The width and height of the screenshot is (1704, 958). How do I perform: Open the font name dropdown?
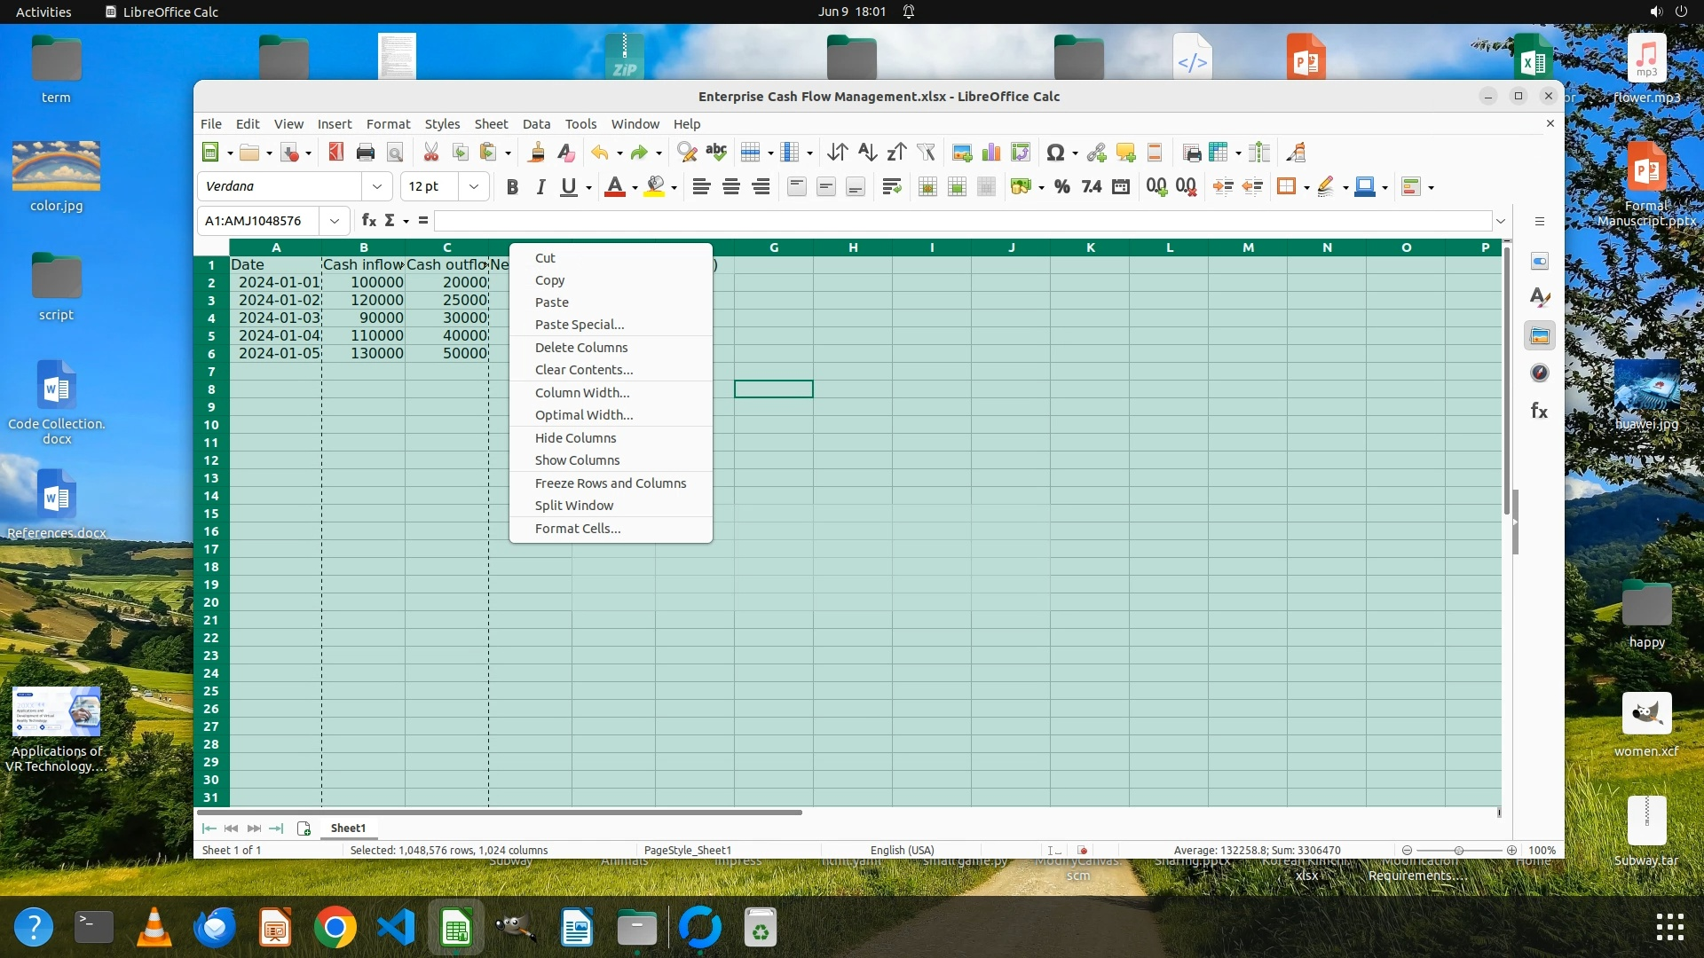(x=377, y=186)
